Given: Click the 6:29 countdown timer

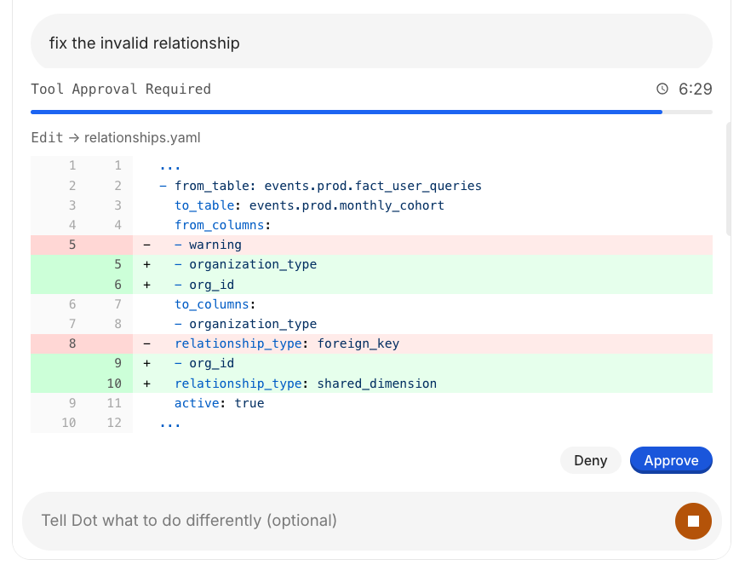Looking at the screenshot, I should coord(695,89).
